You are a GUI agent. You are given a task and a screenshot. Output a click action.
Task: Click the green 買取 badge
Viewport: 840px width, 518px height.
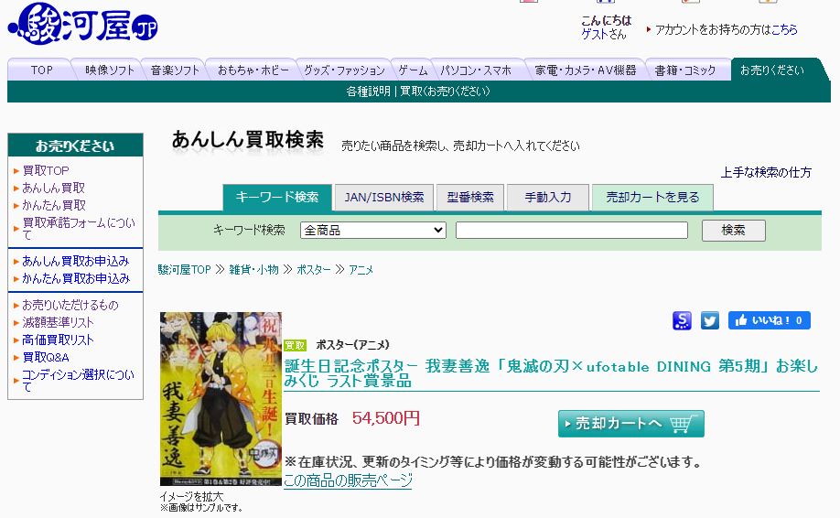[295, 345]
